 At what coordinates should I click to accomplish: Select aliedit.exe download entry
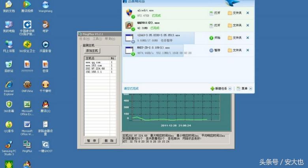coord(188,13)
